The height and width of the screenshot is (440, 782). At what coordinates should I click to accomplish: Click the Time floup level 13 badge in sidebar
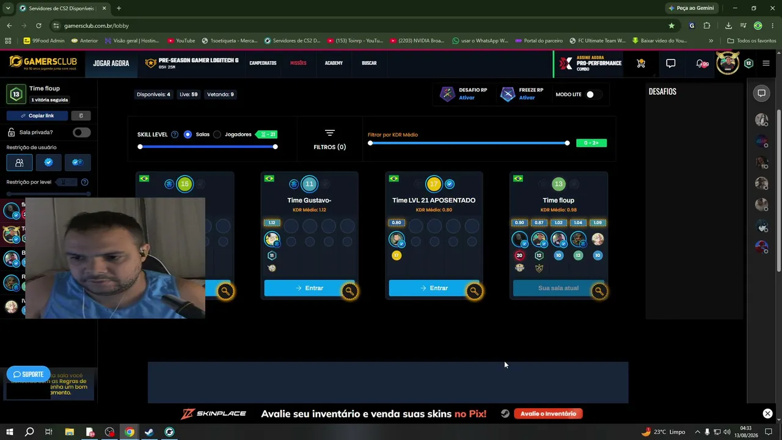point(16,94)
